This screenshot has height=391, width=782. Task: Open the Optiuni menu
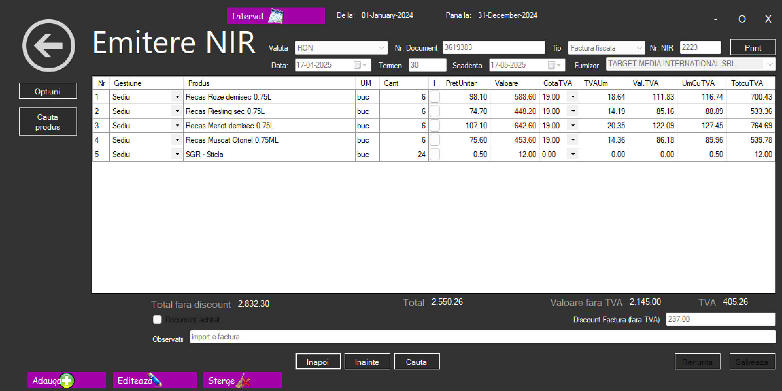coord(48,91)
